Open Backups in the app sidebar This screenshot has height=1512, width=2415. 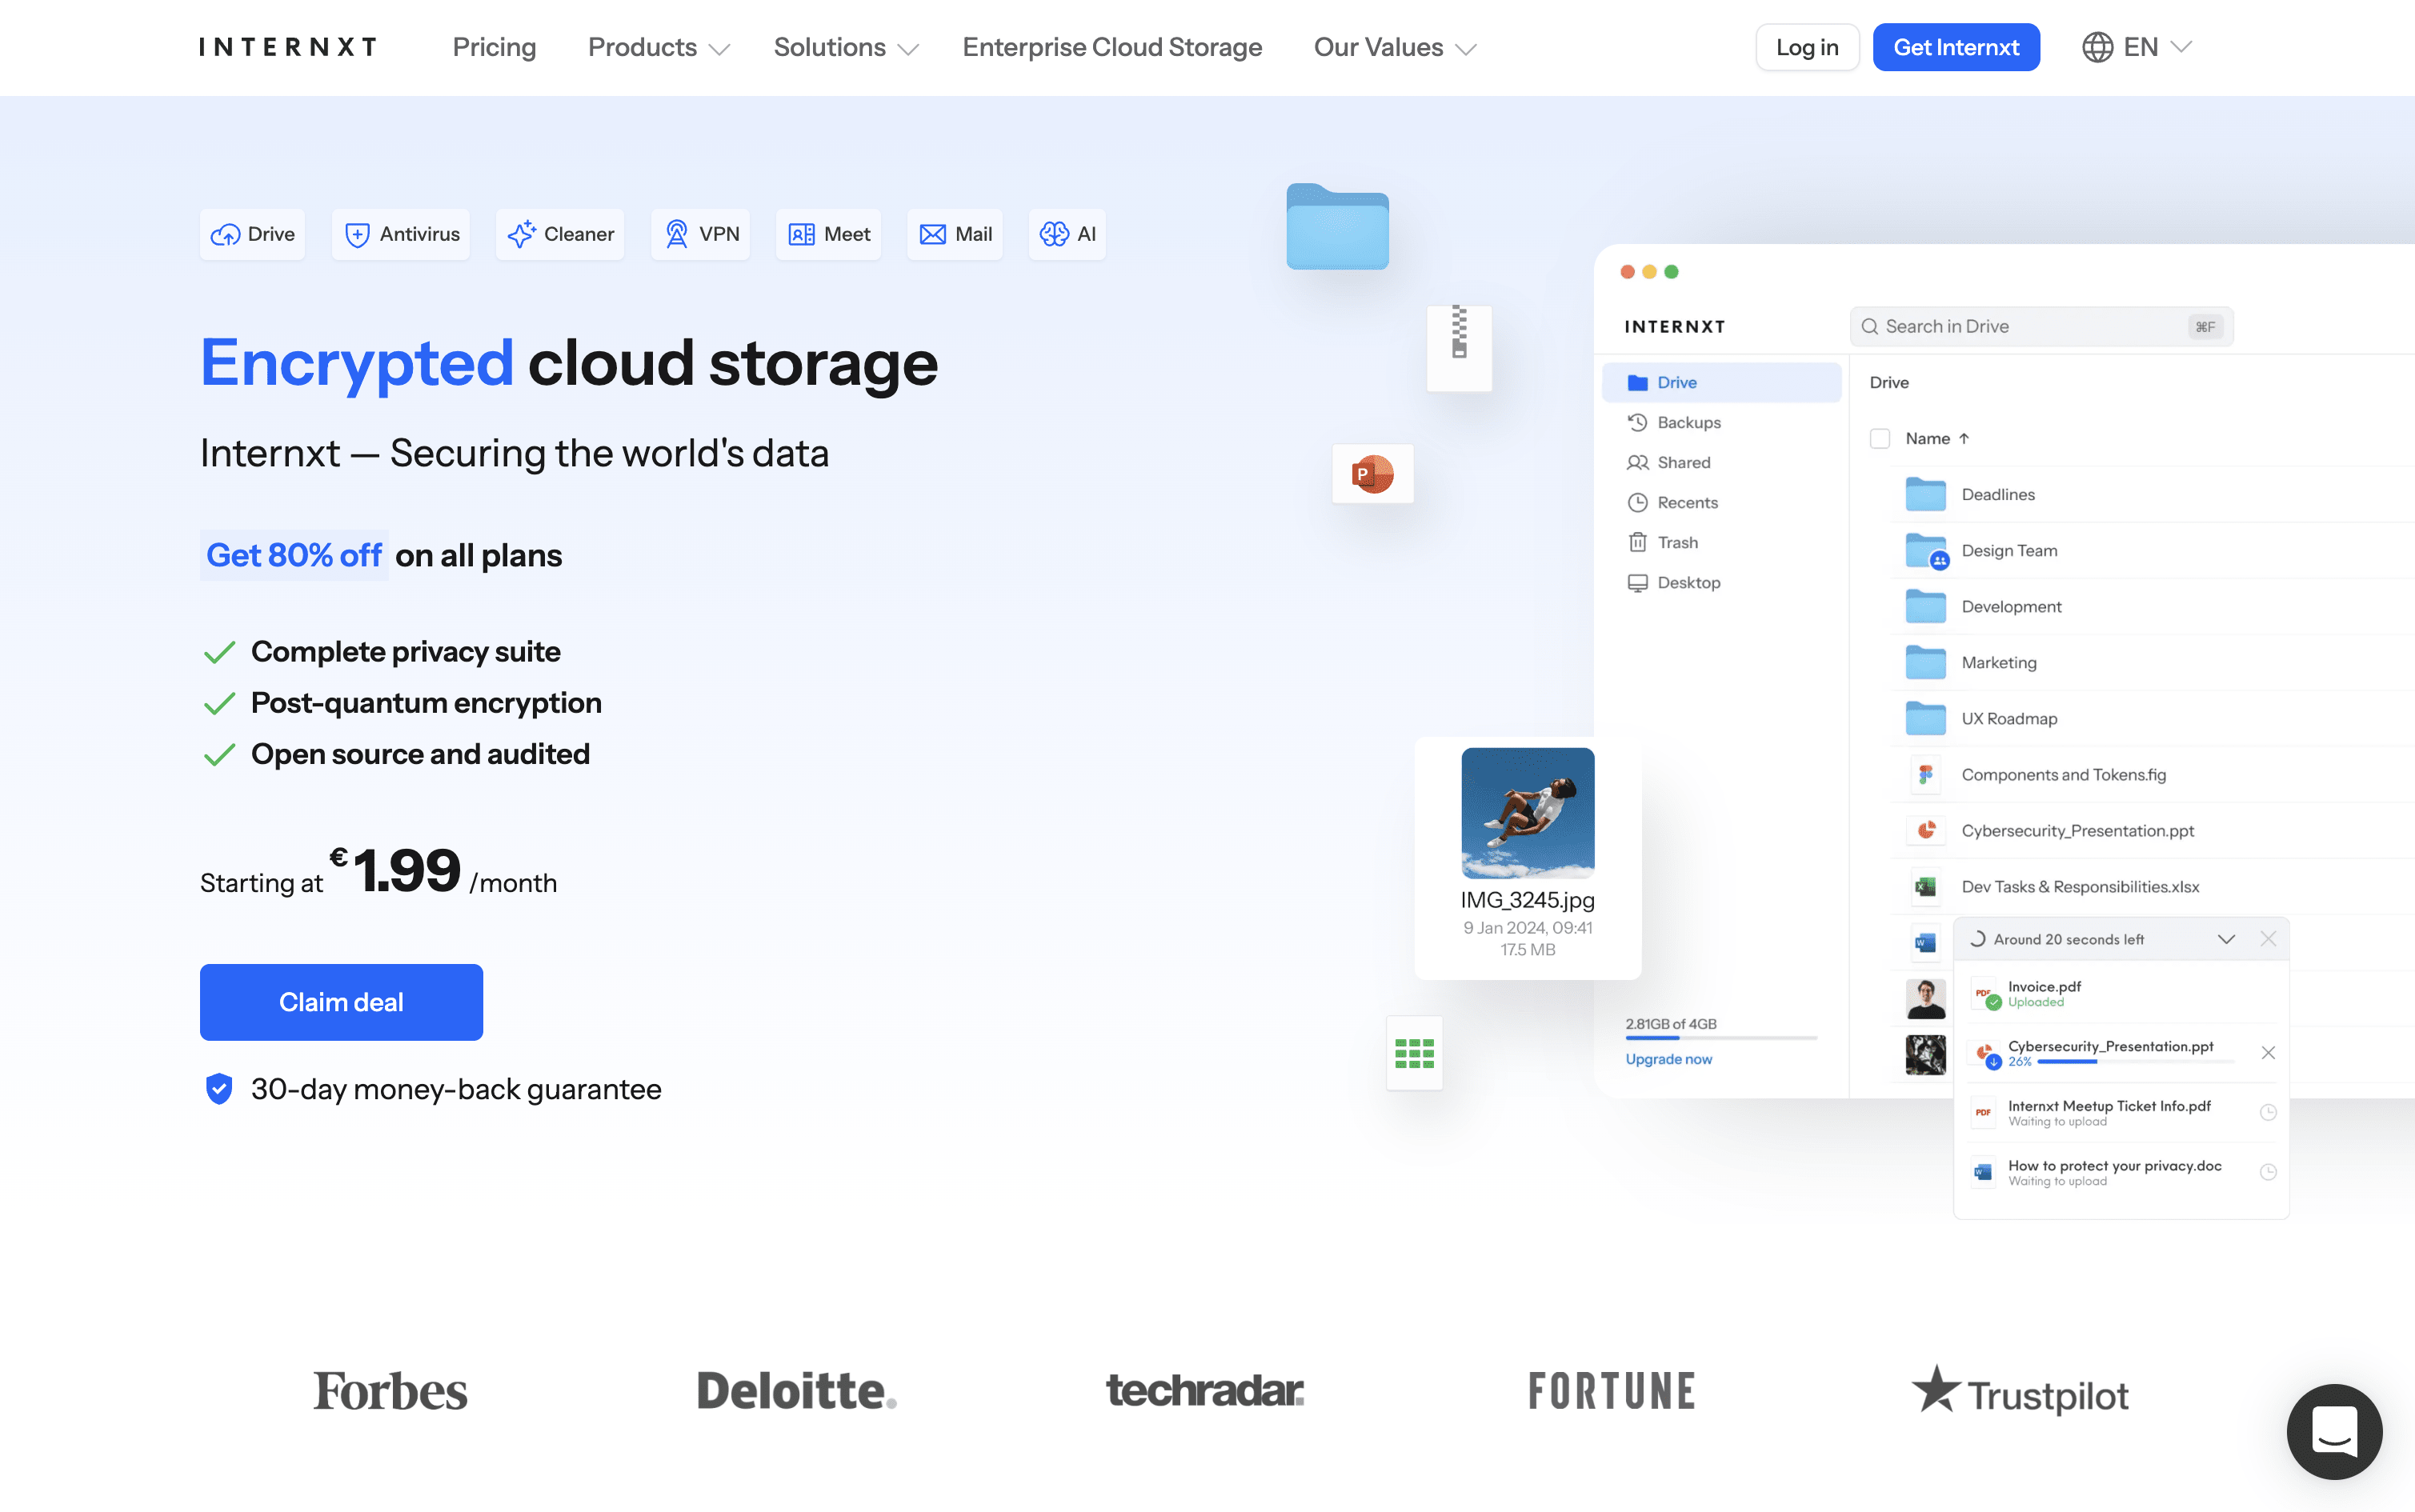coord(1721,423)
